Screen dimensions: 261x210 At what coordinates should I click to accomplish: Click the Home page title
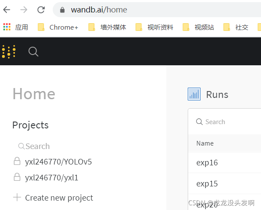(x=34, y=94)
